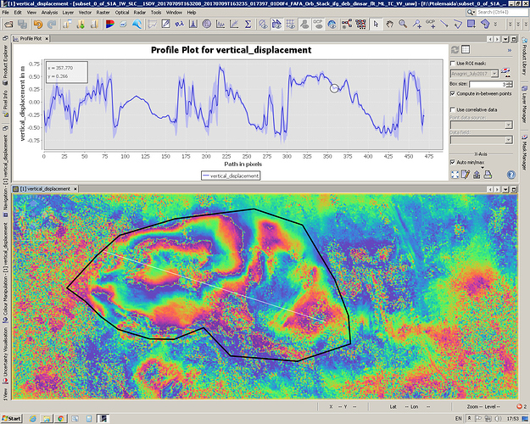Open the File menu
The height and width of the screenshot is (424, 530).
[x=5, y=13]
